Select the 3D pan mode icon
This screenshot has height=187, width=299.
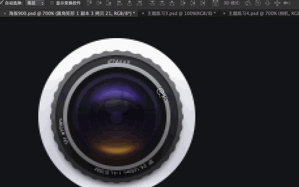coord(268,3)
